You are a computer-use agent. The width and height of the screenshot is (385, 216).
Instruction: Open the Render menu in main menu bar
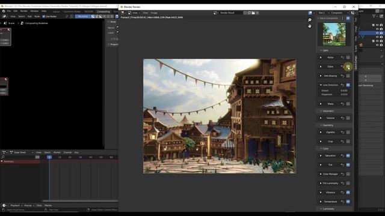pos(24,11)
